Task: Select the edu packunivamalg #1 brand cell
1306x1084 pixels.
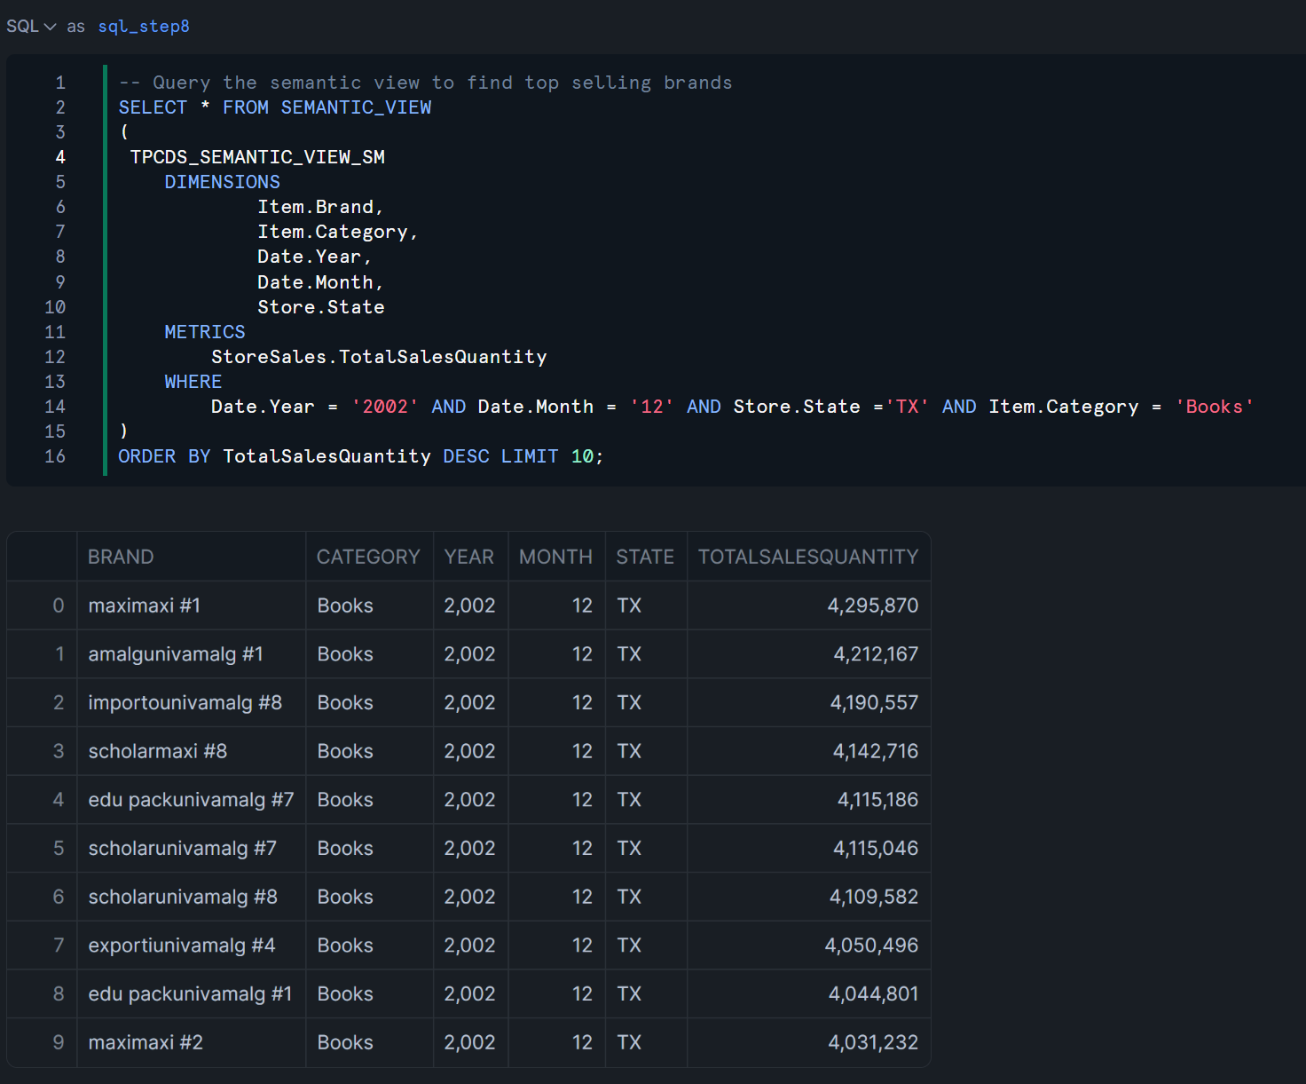Action: (x=190, y=994)
